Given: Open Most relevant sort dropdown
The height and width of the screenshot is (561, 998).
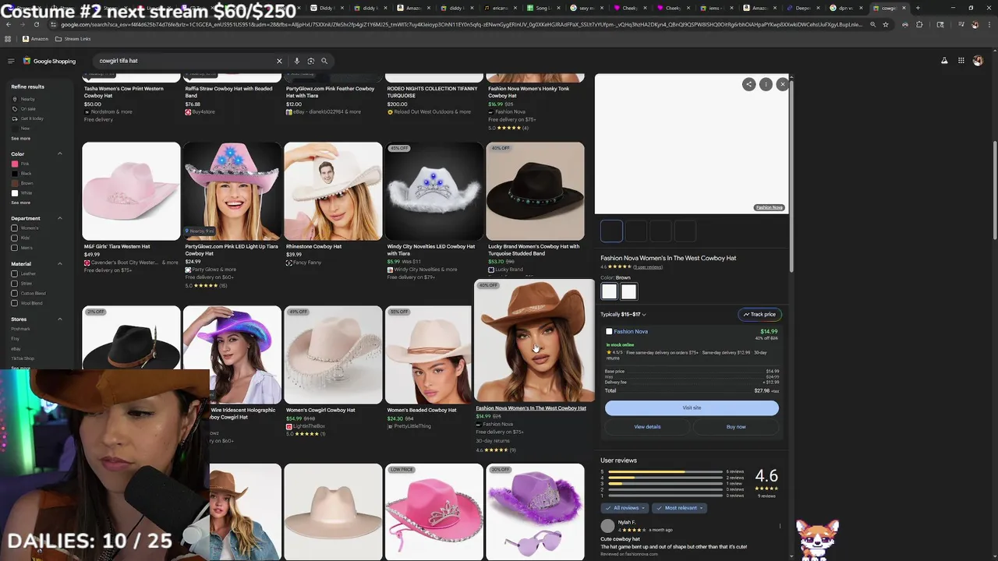Looking at the screenshot, I should [678, 508].
